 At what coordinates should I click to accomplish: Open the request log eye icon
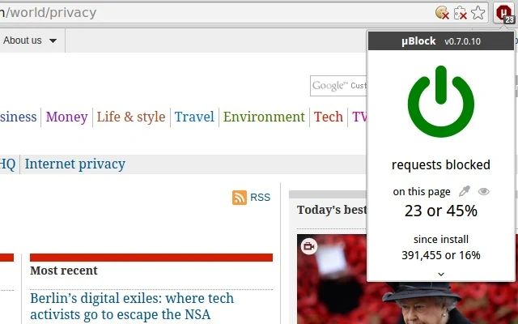click(x=484, y=191)
